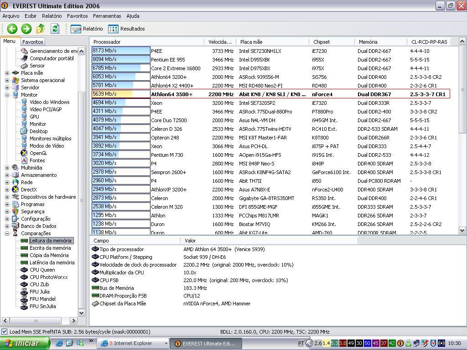Click results list scroll down arrow

[462, 230]
